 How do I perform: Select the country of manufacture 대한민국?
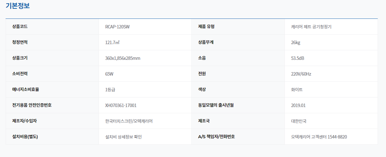(x=299, y=121)
